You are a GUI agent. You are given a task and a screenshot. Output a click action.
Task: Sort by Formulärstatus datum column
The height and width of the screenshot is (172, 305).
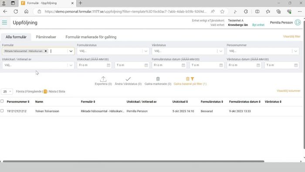(245, 102)
